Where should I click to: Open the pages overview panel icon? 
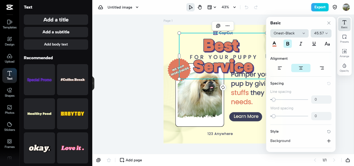pos(348,160)
